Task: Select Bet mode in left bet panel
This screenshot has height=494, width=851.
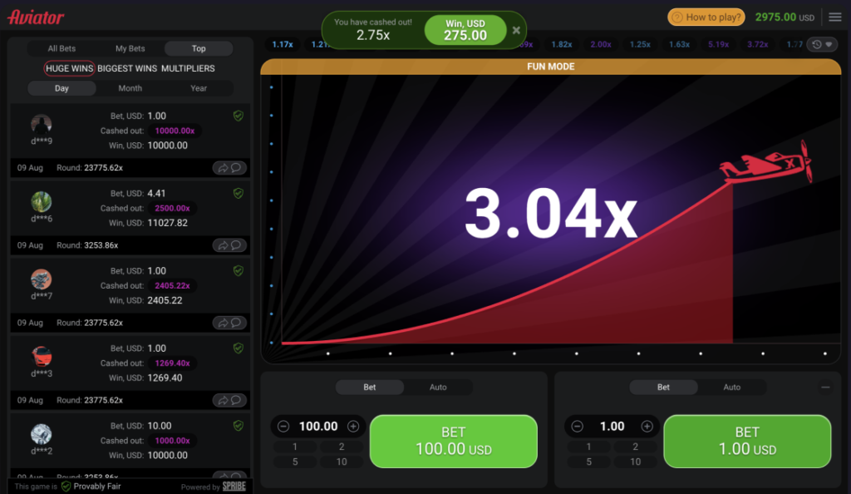Action: coord(370,387)
